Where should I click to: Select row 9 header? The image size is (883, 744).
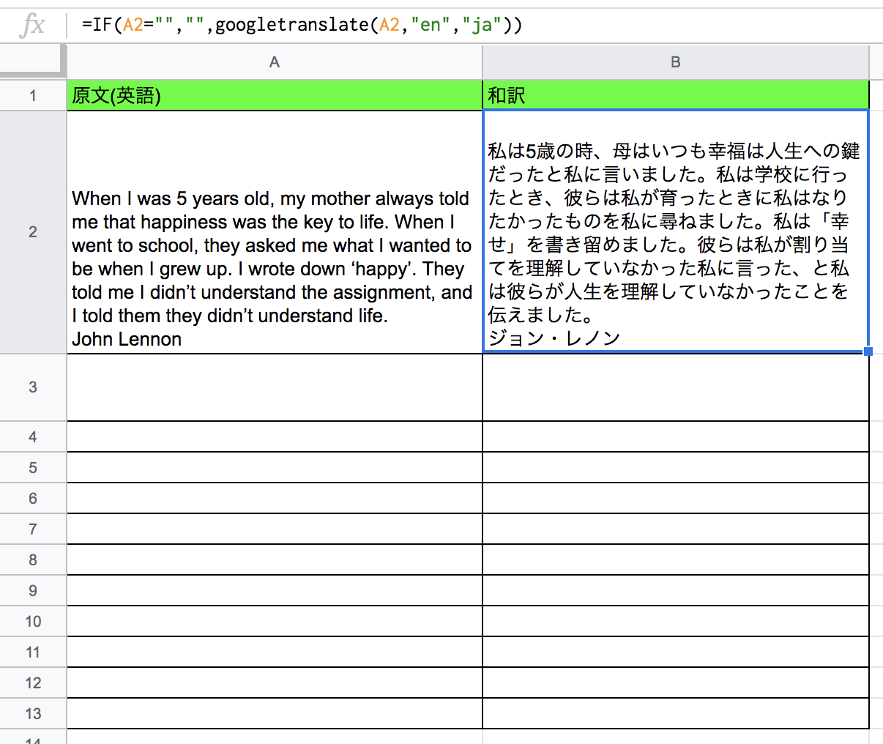coord(33,590)
